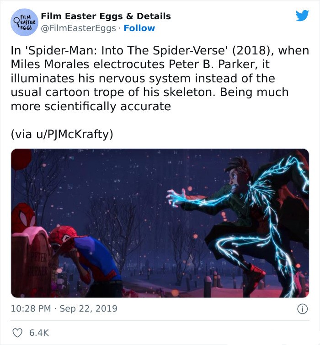Open the tweet info icon
This screenshot has height=345, width=320.
(x=303, y=309)
